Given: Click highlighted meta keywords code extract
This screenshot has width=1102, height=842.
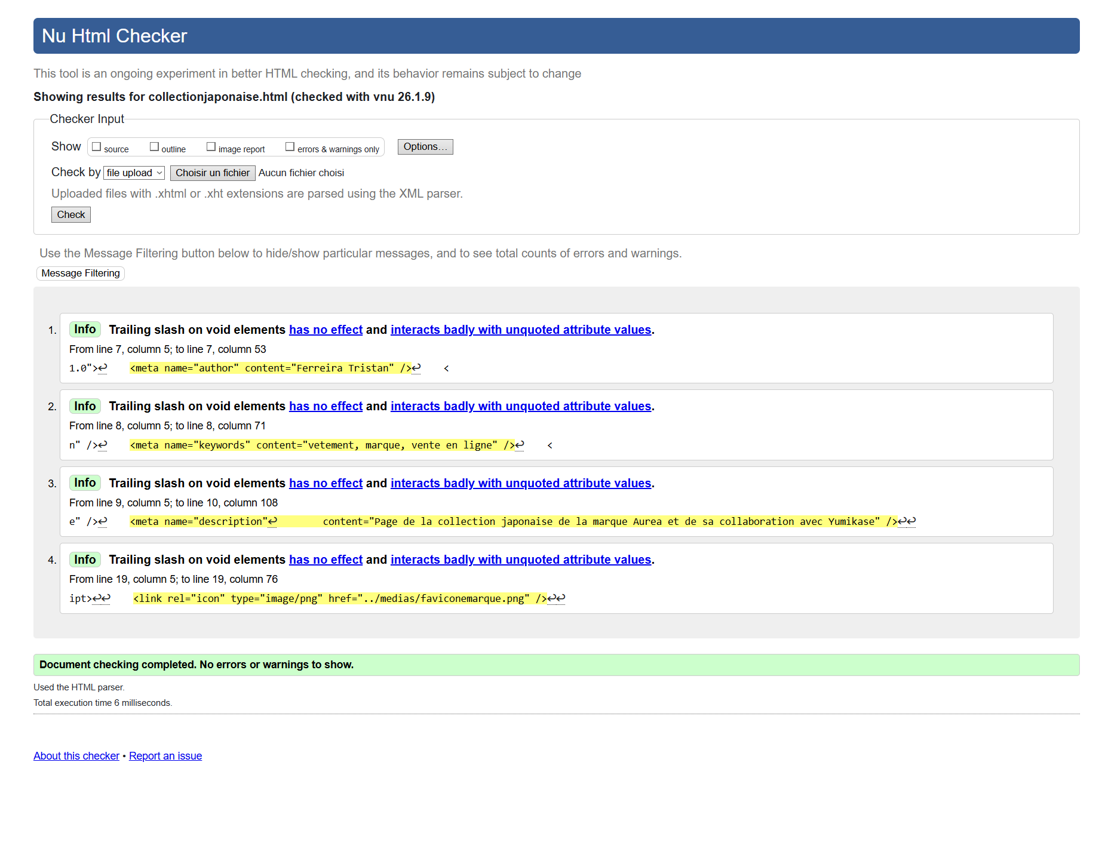Looking at the screenshot, I should (x=323, y=445).
